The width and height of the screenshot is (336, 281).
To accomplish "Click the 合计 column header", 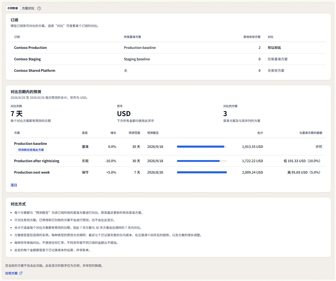I will coord(260,133).
